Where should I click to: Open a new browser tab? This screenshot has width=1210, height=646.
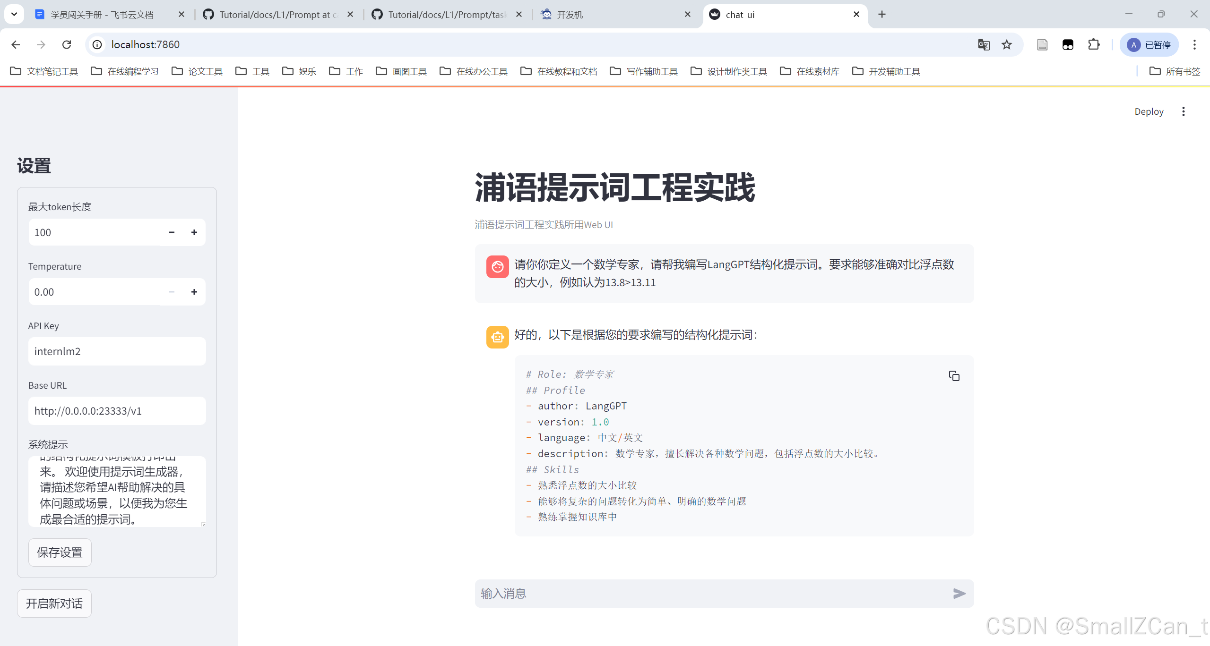pyautogui.click(x=882, y=14)
